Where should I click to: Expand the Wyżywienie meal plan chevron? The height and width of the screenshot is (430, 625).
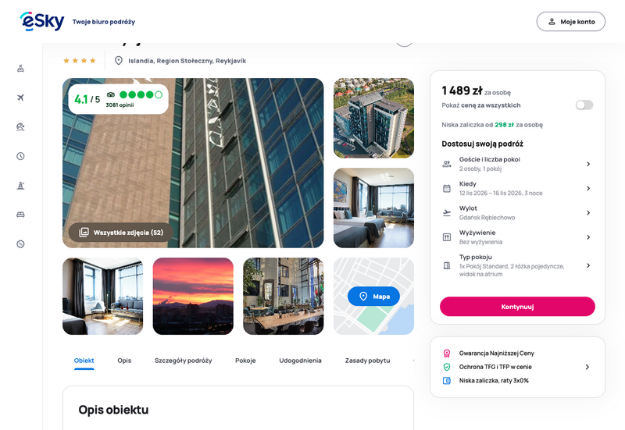click(x=588, y=237)
